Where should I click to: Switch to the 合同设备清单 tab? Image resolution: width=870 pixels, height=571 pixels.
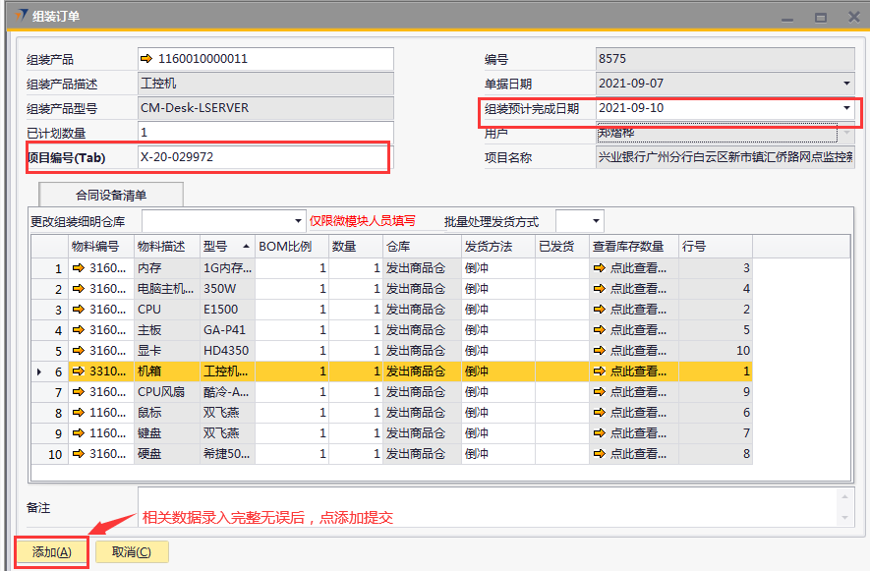pyautogui.click(x=110, y=195)
